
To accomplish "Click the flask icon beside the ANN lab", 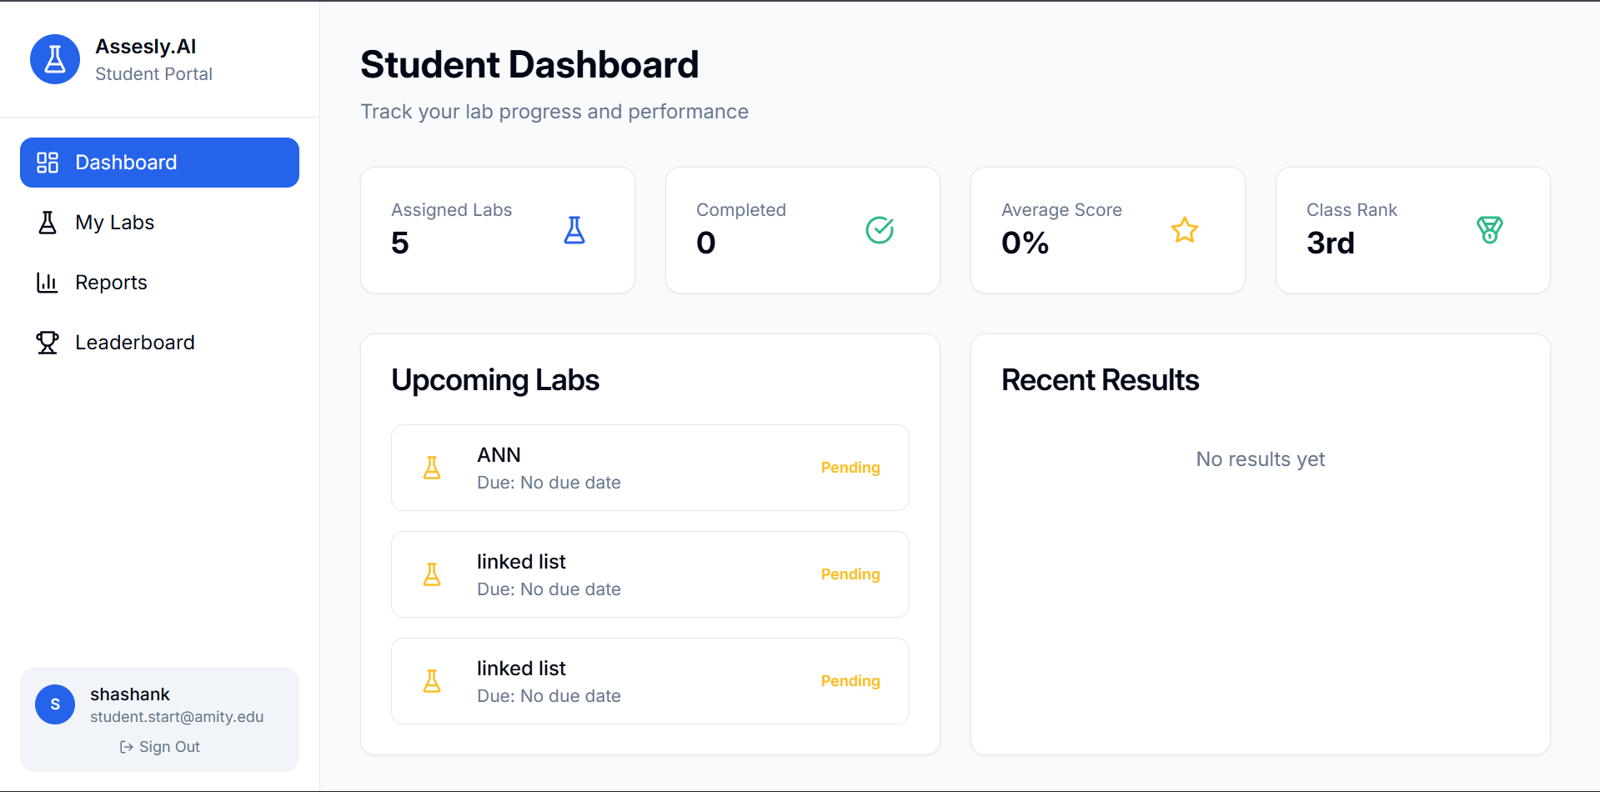I will click(432, 468).
